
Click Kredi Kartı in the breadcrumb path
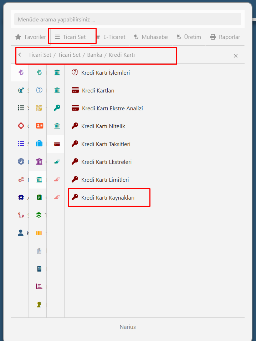pyautogui.click(x=122, y=55)
